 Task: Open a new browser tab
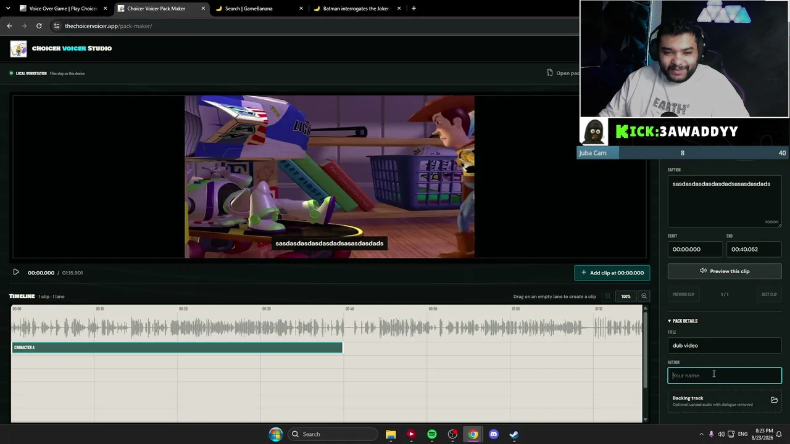[414, 9]
